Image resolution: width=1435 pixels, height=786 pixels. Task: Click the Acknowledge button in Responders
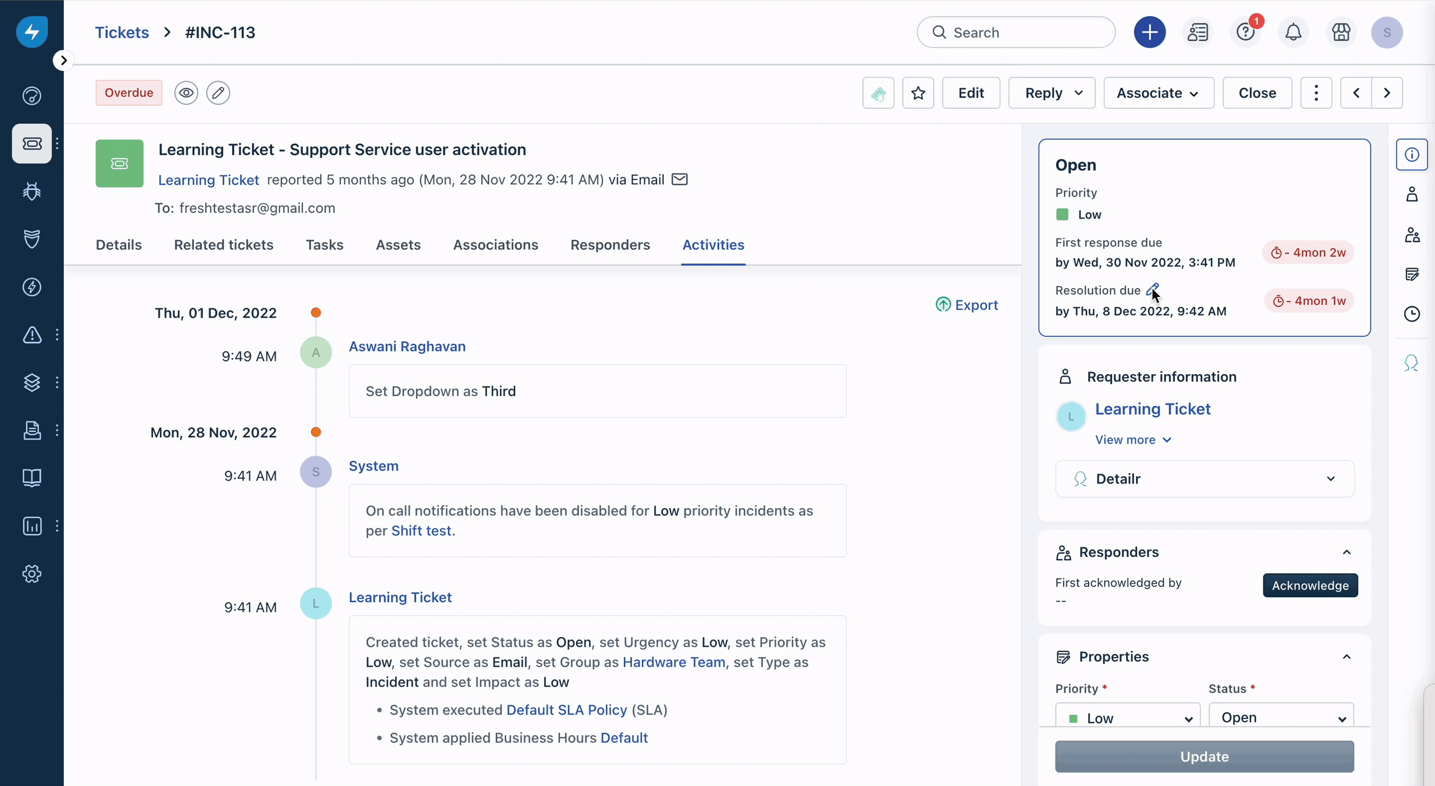(x=1310, y=585)
